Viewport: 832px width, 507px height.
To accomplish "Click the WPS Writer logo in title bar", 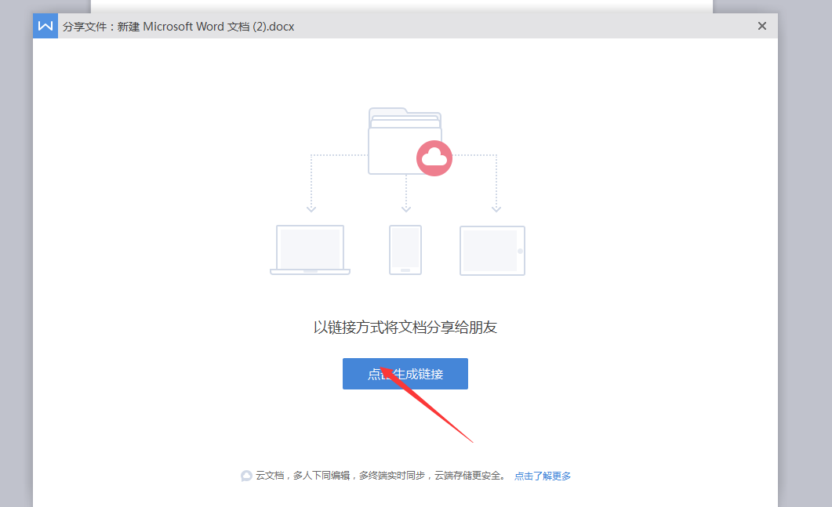I will click(45, 26).
